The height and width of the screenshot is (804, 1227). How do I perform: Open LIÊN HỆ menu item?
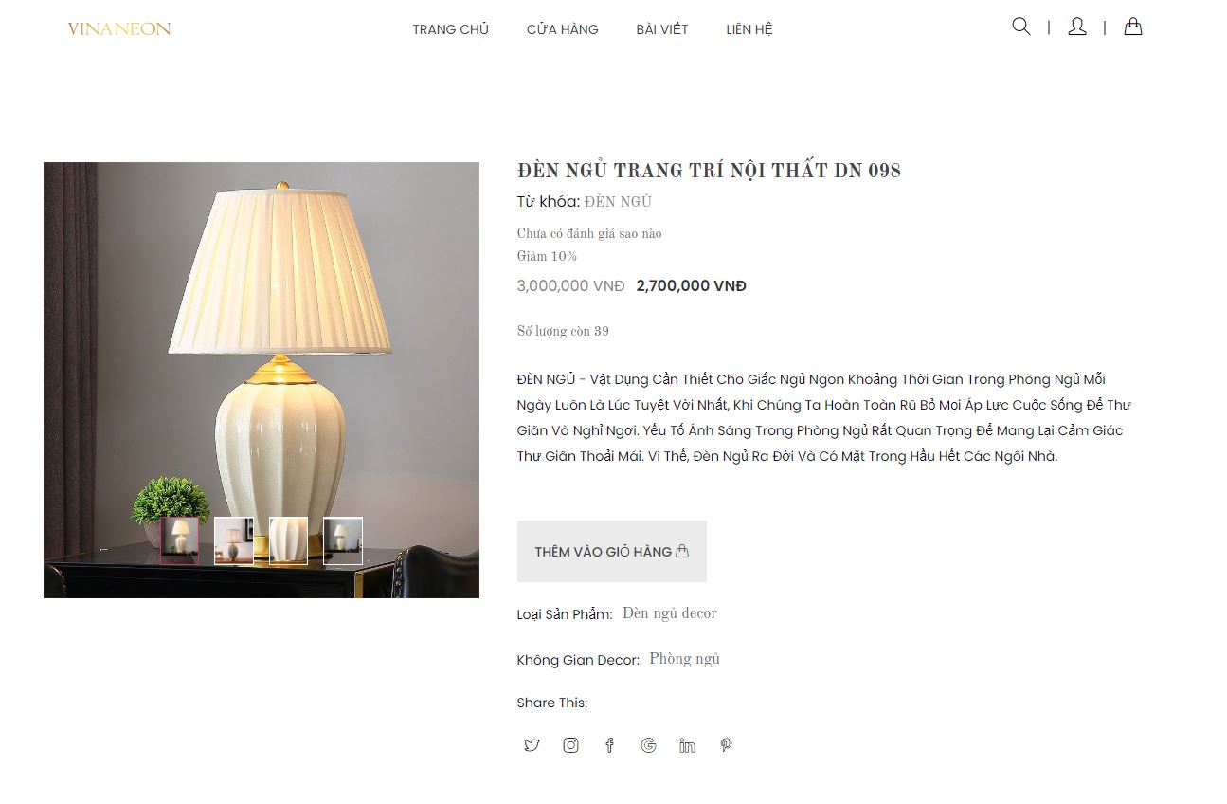click(749, 29)
